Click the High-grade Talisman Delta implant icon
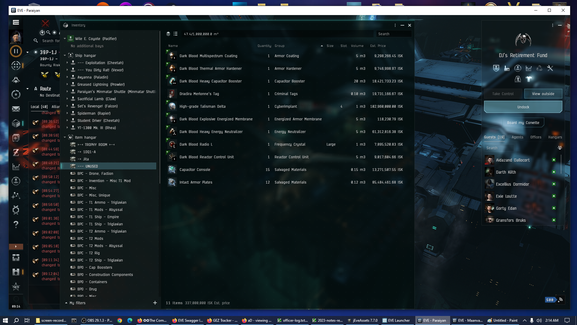The height and width of the screenshot is (325, 577). [x=172, y=107]
